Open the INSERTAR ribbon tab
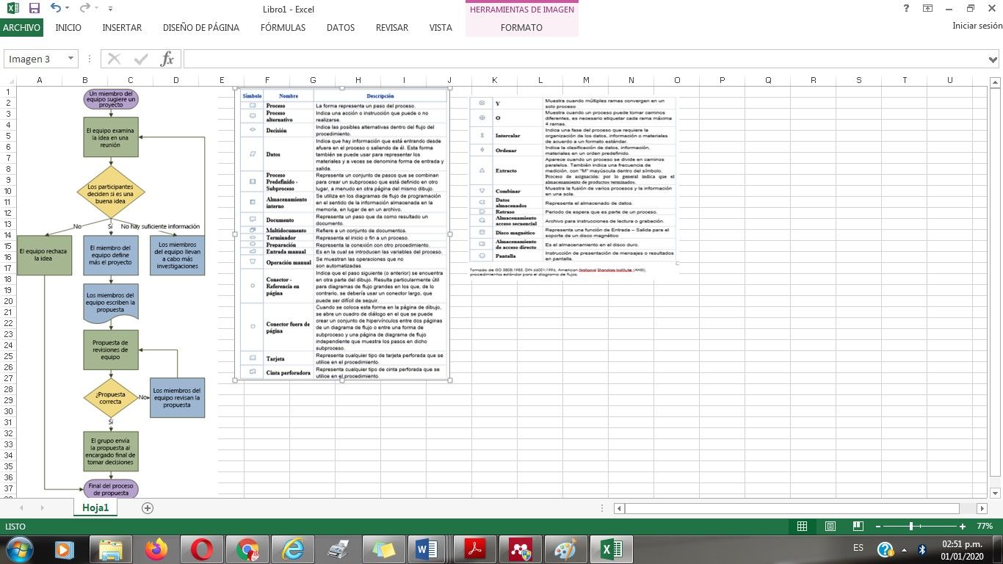This screenshot has width=1003, height=564. (x=122, y=27)
